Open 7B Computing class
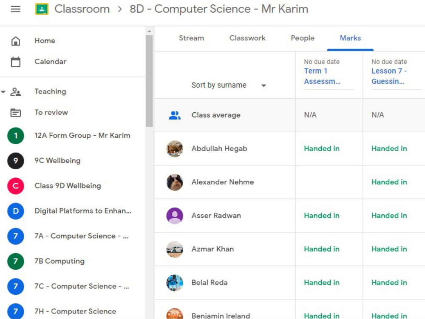This screenshot has width=425, height=319. coord(59,261)
